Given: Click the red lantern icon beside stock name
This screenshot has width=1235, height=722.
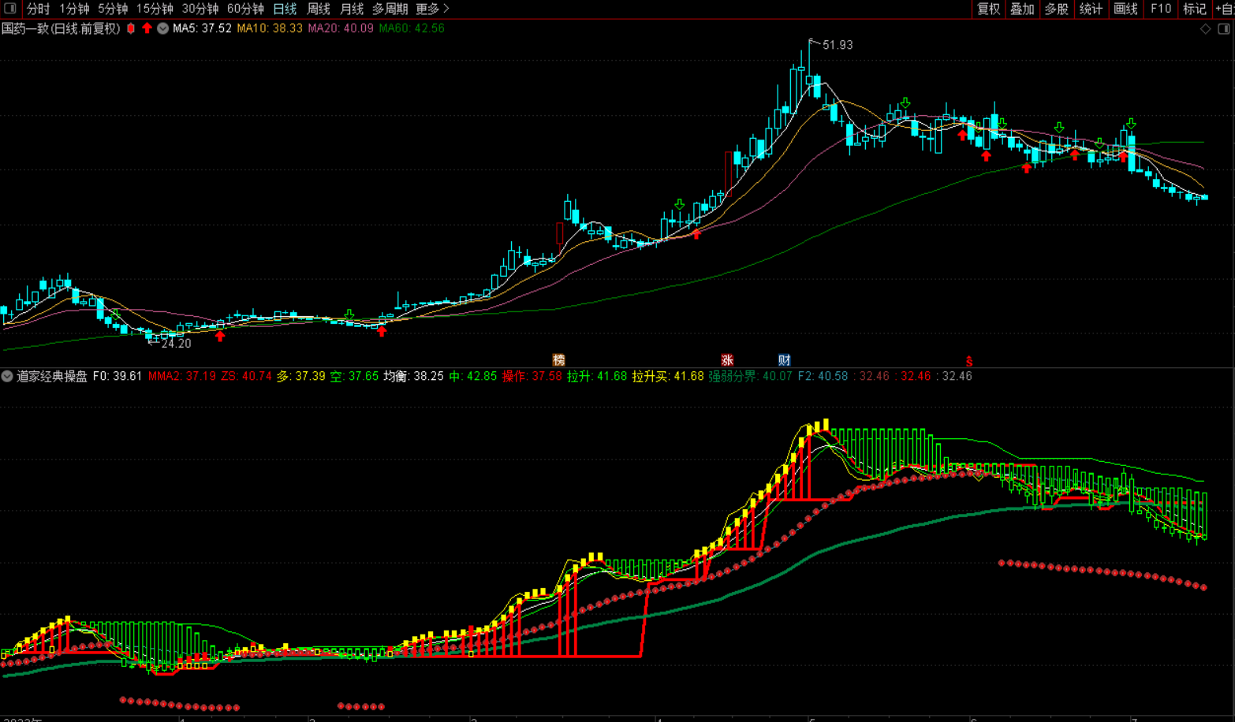Looking at the screenshot, I should tap(131, 28).
